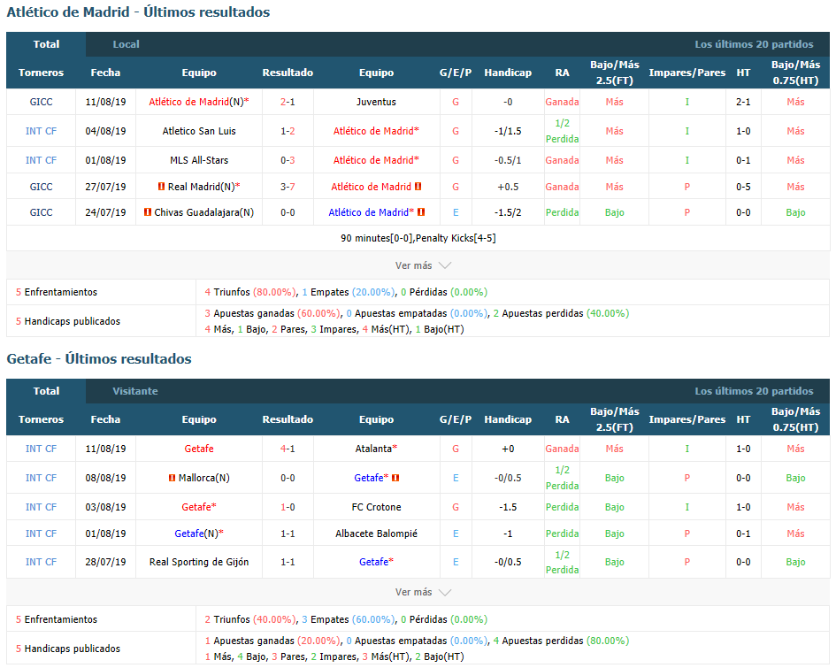Open INT CF link on Getafe vs Albacete row

[x=41, y=534]
